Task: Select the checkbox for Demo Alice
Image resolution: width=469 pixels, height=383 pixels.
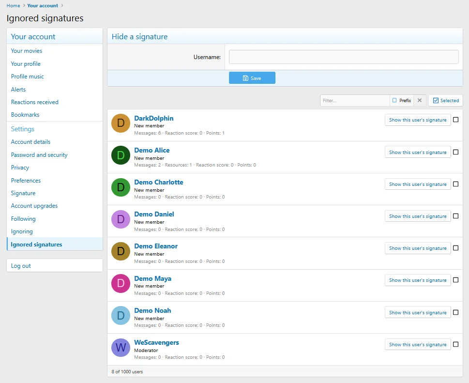Action: click(x=455, y=152)
